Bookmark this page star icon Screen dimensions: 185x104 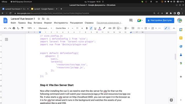point(162,13)
